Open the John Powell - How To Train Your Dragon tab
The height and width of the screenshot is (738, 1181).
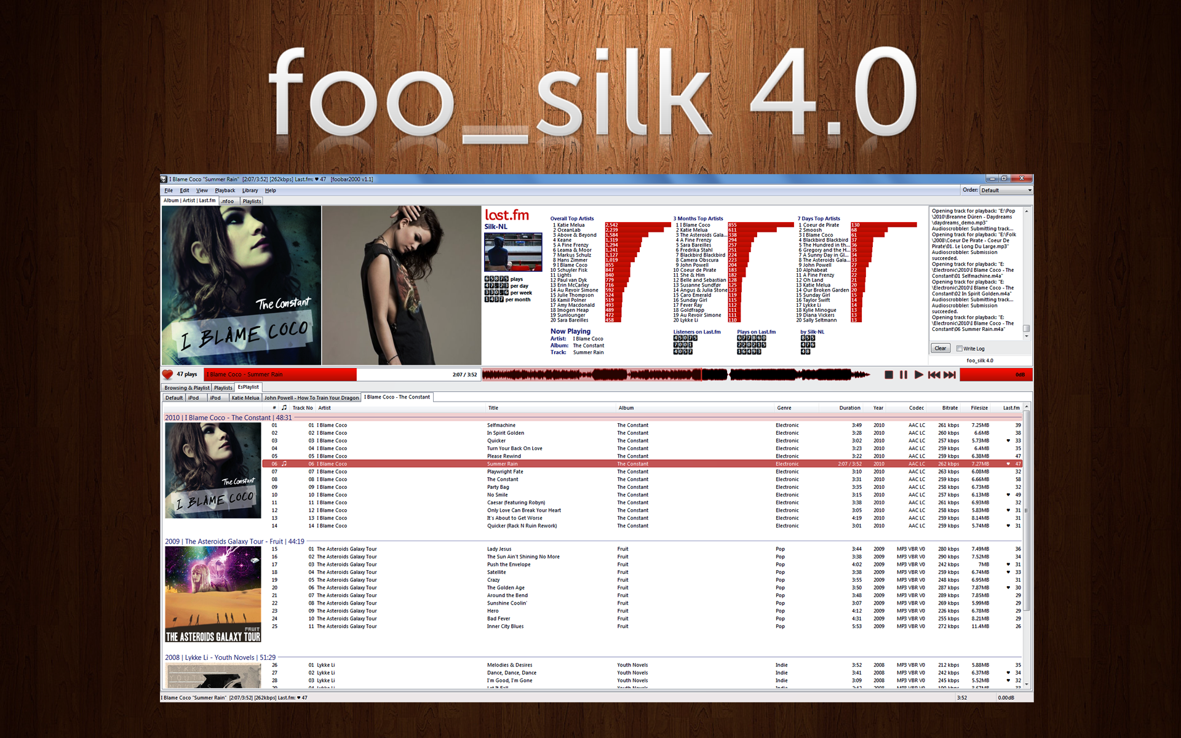[312, 398]
